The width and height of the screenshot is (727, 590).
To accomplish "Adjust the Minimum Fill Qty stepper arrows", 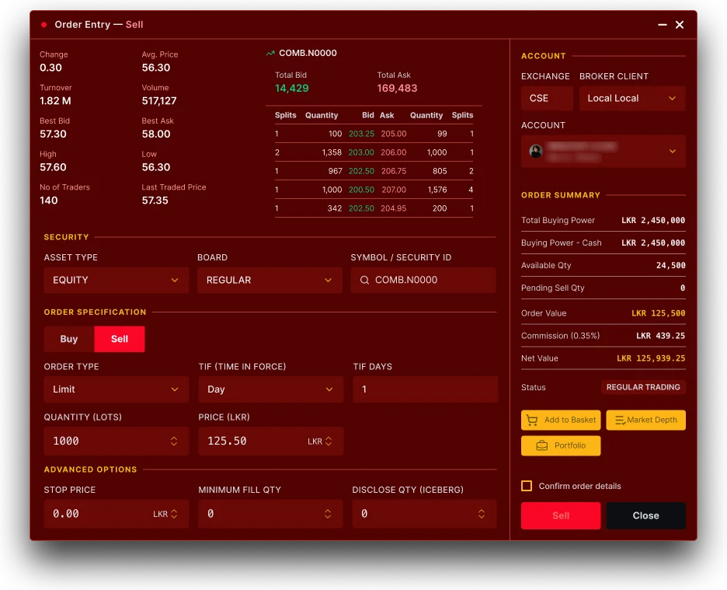I will [x=327, y=514].
